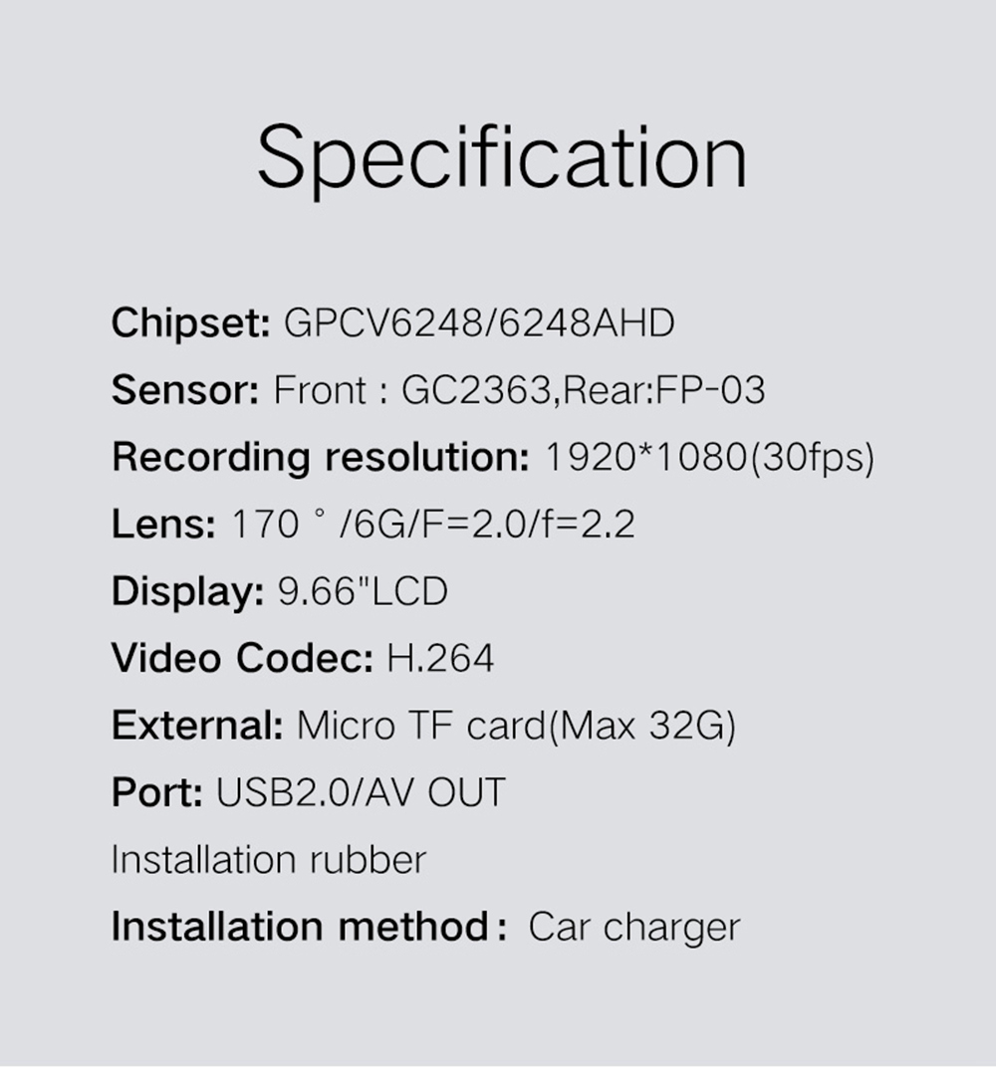This screenshot has width=996, height=1075.
Task: Click the bold Lens label
Action: [x=163, y=525]
